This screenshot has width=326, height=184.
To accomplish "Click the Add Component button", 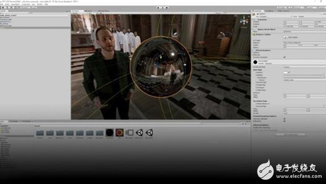I will tap(290, 135).
